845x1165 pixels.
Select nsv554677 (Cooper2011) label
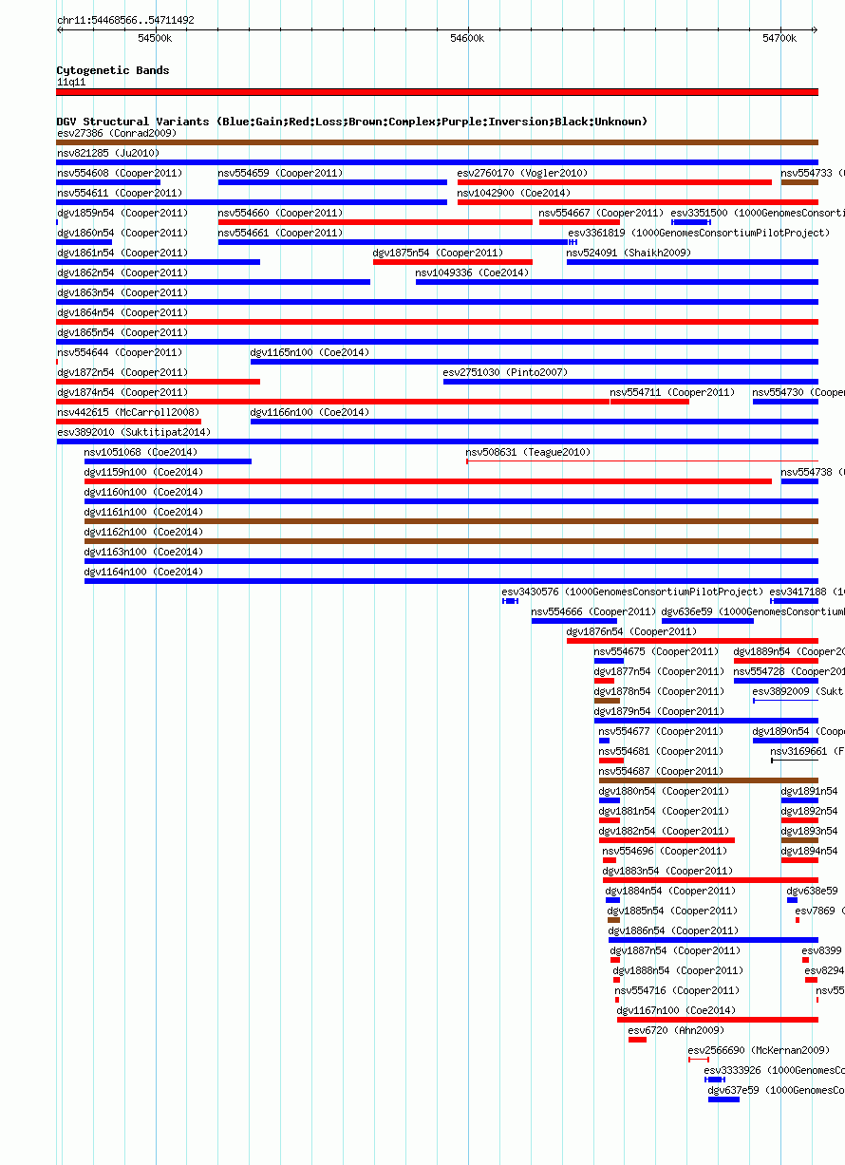[x=662, y=731]
